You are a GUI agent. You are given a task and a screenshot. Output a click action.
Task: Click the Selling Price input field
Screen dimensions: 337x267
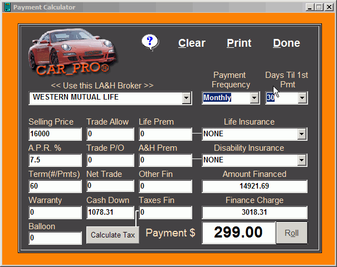[x=55, y=134]
